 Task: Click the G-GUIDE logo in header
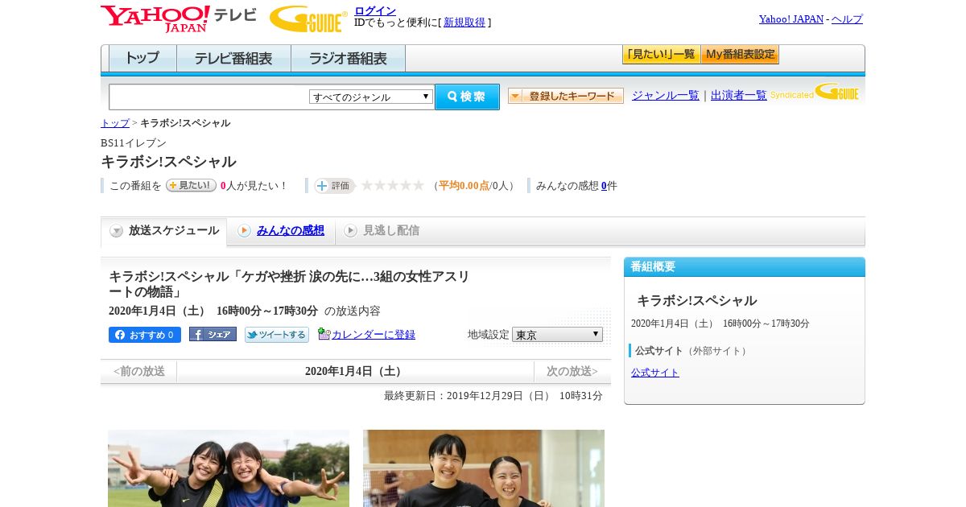click(308, 19)
